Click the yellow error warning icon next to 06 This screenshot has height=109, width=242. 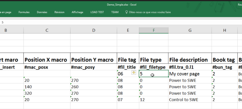coord(134,73)
